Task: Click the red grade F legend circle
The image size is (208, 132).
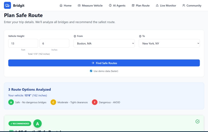Action: coord(95,102)
